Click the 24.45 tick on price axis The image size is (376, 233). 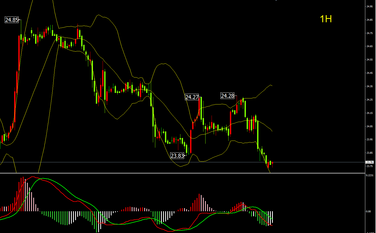369,73
